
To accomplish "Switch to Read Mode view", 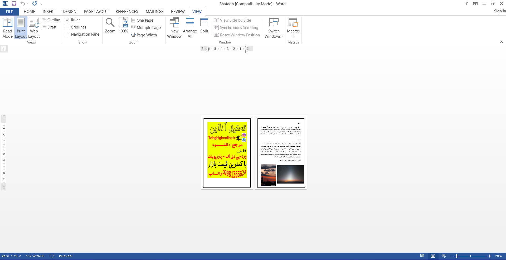I will [7, 28].
